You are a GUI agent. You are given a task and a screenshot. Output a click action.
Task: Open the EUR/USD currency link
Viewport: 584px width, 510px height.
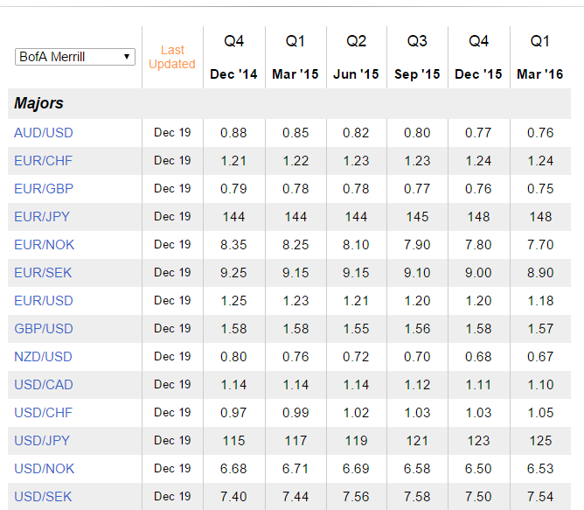pyautogui.click(x=44, y=300)
